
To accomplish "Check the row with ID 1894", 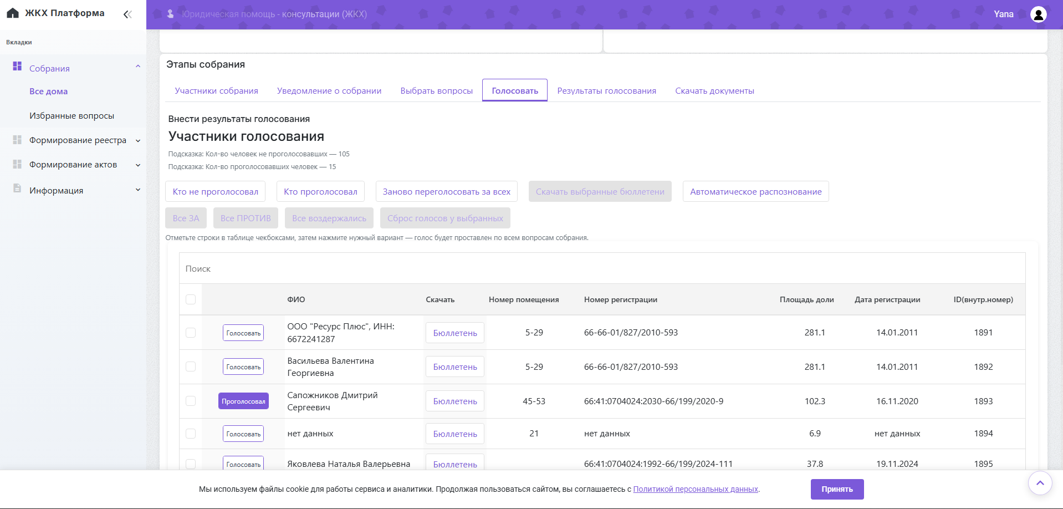I will (x=191, y=434).
